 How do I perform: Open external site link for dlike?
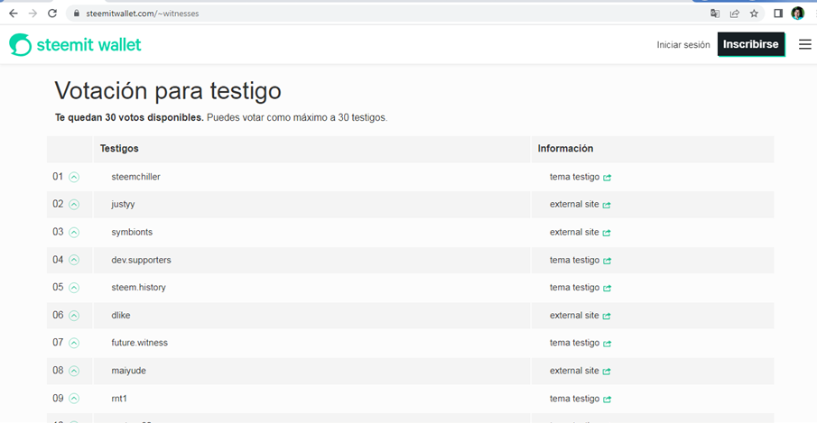coord(574,316)
